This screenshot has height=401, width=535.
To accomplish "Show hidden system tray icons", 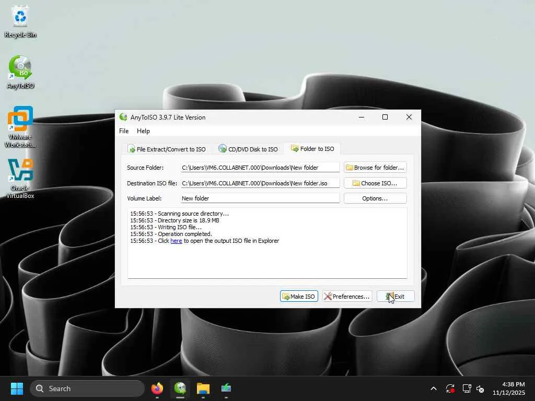I will (x=433, y=388).
